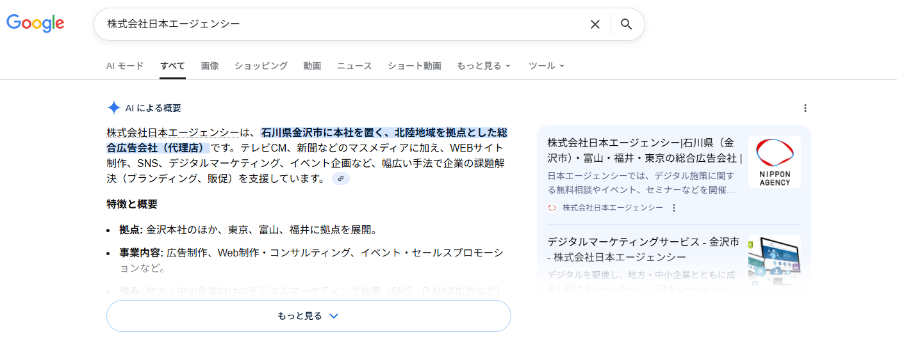The image size is (897, 339).
Task: Switch to the 画像 tab
Action: click(x=210, y=66)
